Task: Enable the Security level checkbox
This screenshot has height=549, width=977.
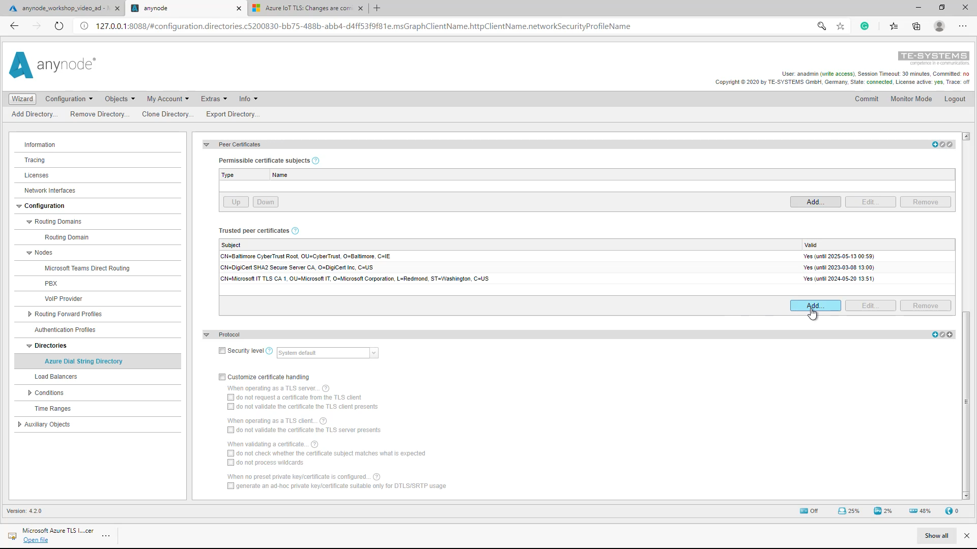Action: [222, 351]
